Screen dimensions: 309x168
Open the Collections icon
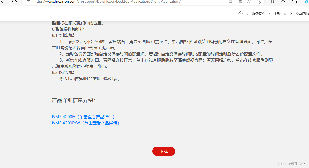[x=295, y=2]
